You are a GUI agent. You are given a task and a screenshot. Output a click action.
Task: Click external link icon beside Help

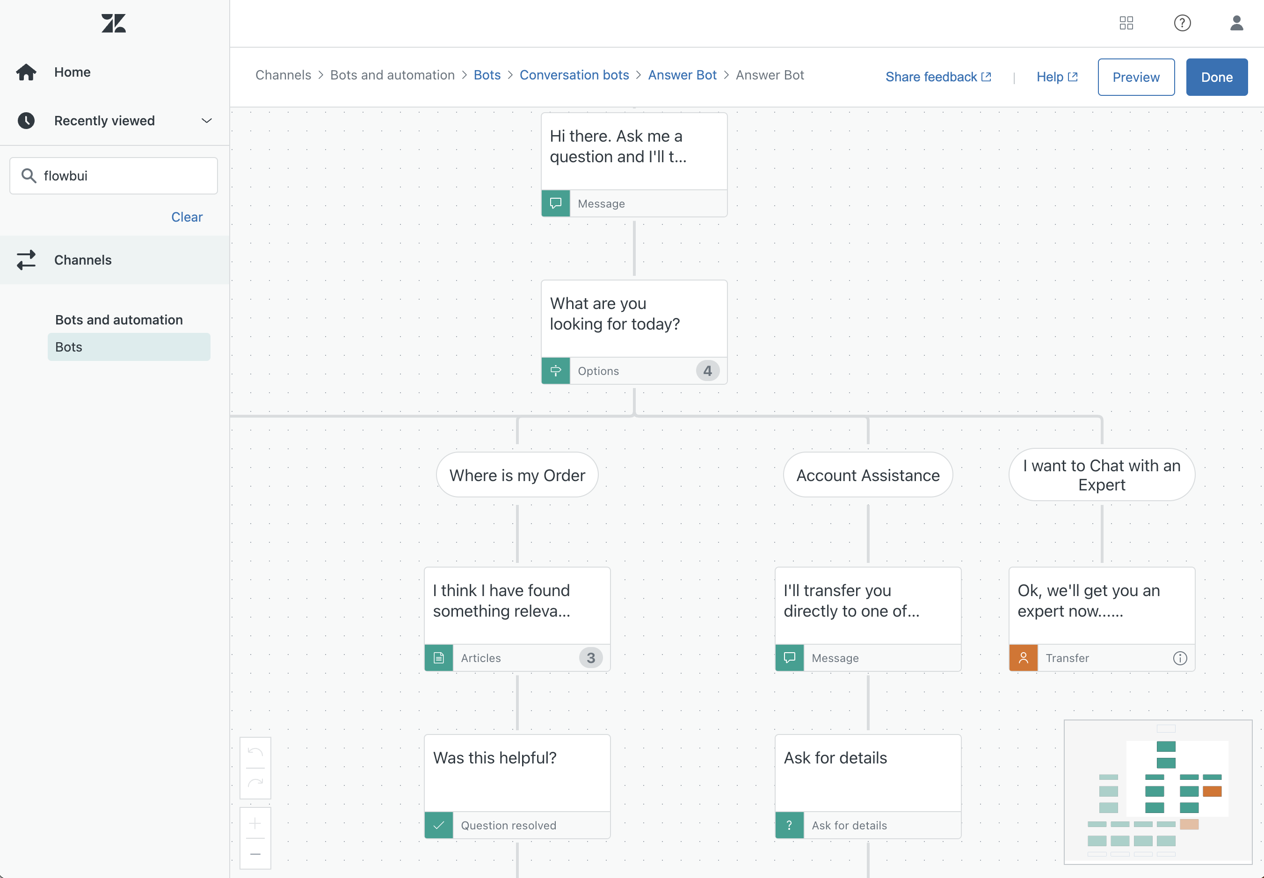click(1072, 77)
